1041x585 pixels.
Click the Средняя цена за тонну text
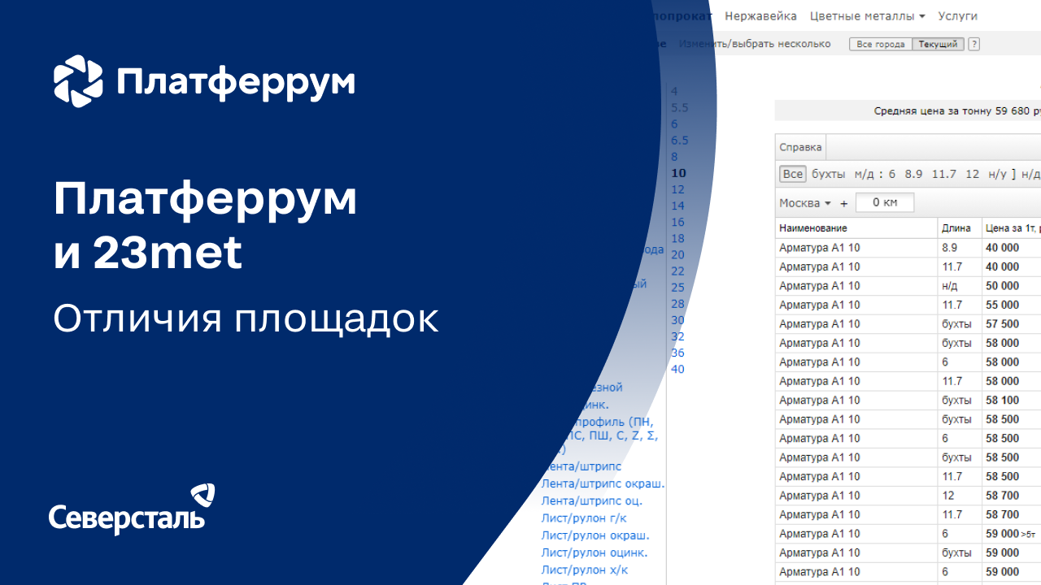click(956, 111)
